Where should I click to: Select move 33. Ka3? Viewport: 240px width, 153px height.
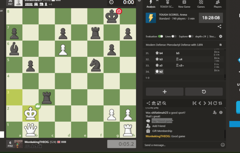tap(159, 65)
